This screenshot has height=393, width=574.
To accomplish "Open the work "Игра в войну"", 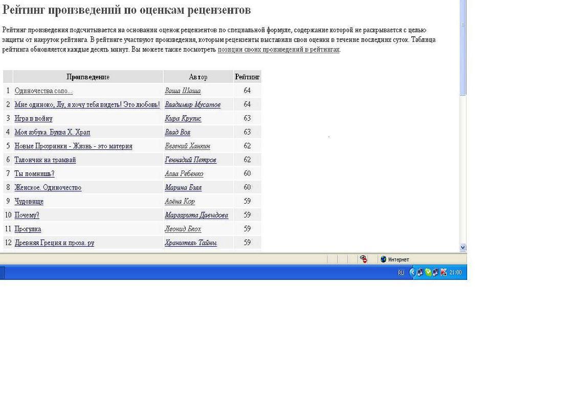I will (33, 118).
